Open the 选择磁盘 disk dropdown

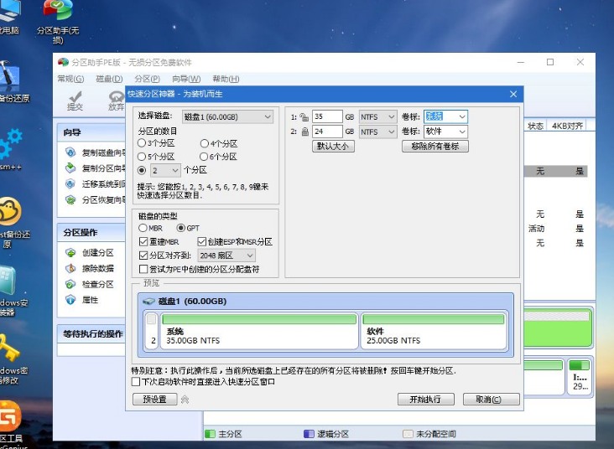pyautogui.click(x=226, y=117)
